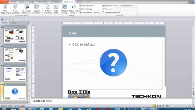Customize the Quick Access Toolbar dropdown
This screenshot has height=110, width=195.
(x=13, y=19)
